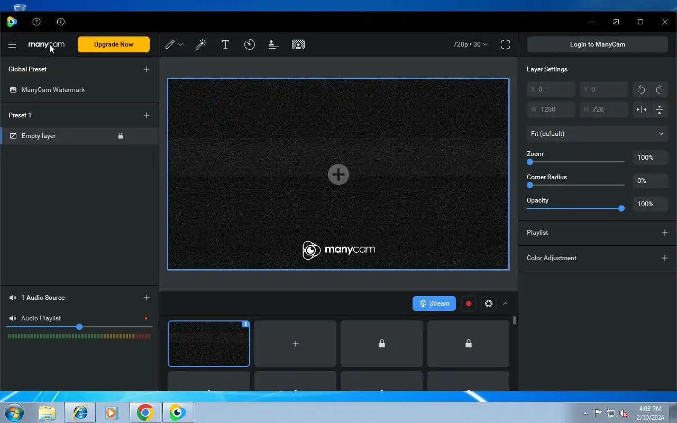Click the first locked preset slot
Viewport: 677px width, 423px height.
[382, 344]
